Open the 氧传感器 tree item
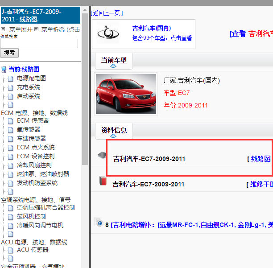273x268 pixels. [29, 129]
